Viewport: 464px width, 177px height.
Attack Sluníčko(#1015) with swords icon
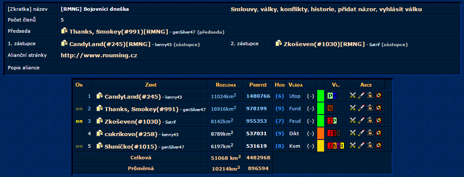tap(352, 146)
